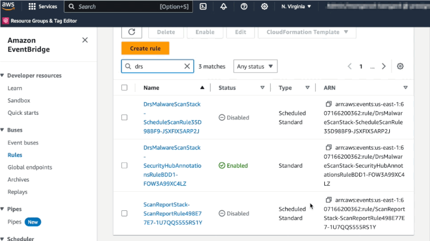Open table preferences gear icon
Screen dimensions: 430x241
coord(401,67)
